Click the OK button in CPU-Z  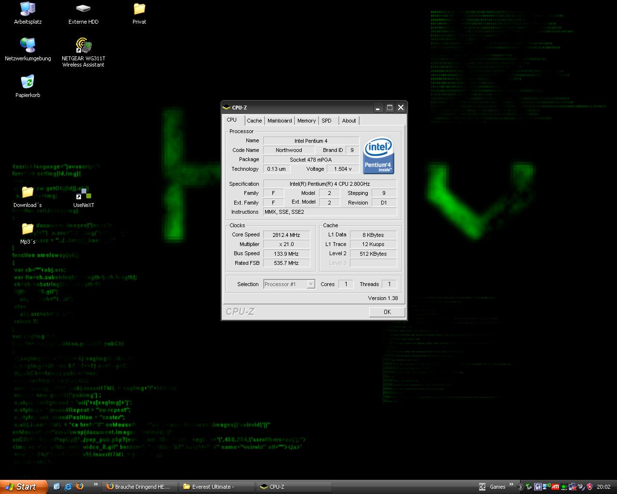(x=387, y=312)
